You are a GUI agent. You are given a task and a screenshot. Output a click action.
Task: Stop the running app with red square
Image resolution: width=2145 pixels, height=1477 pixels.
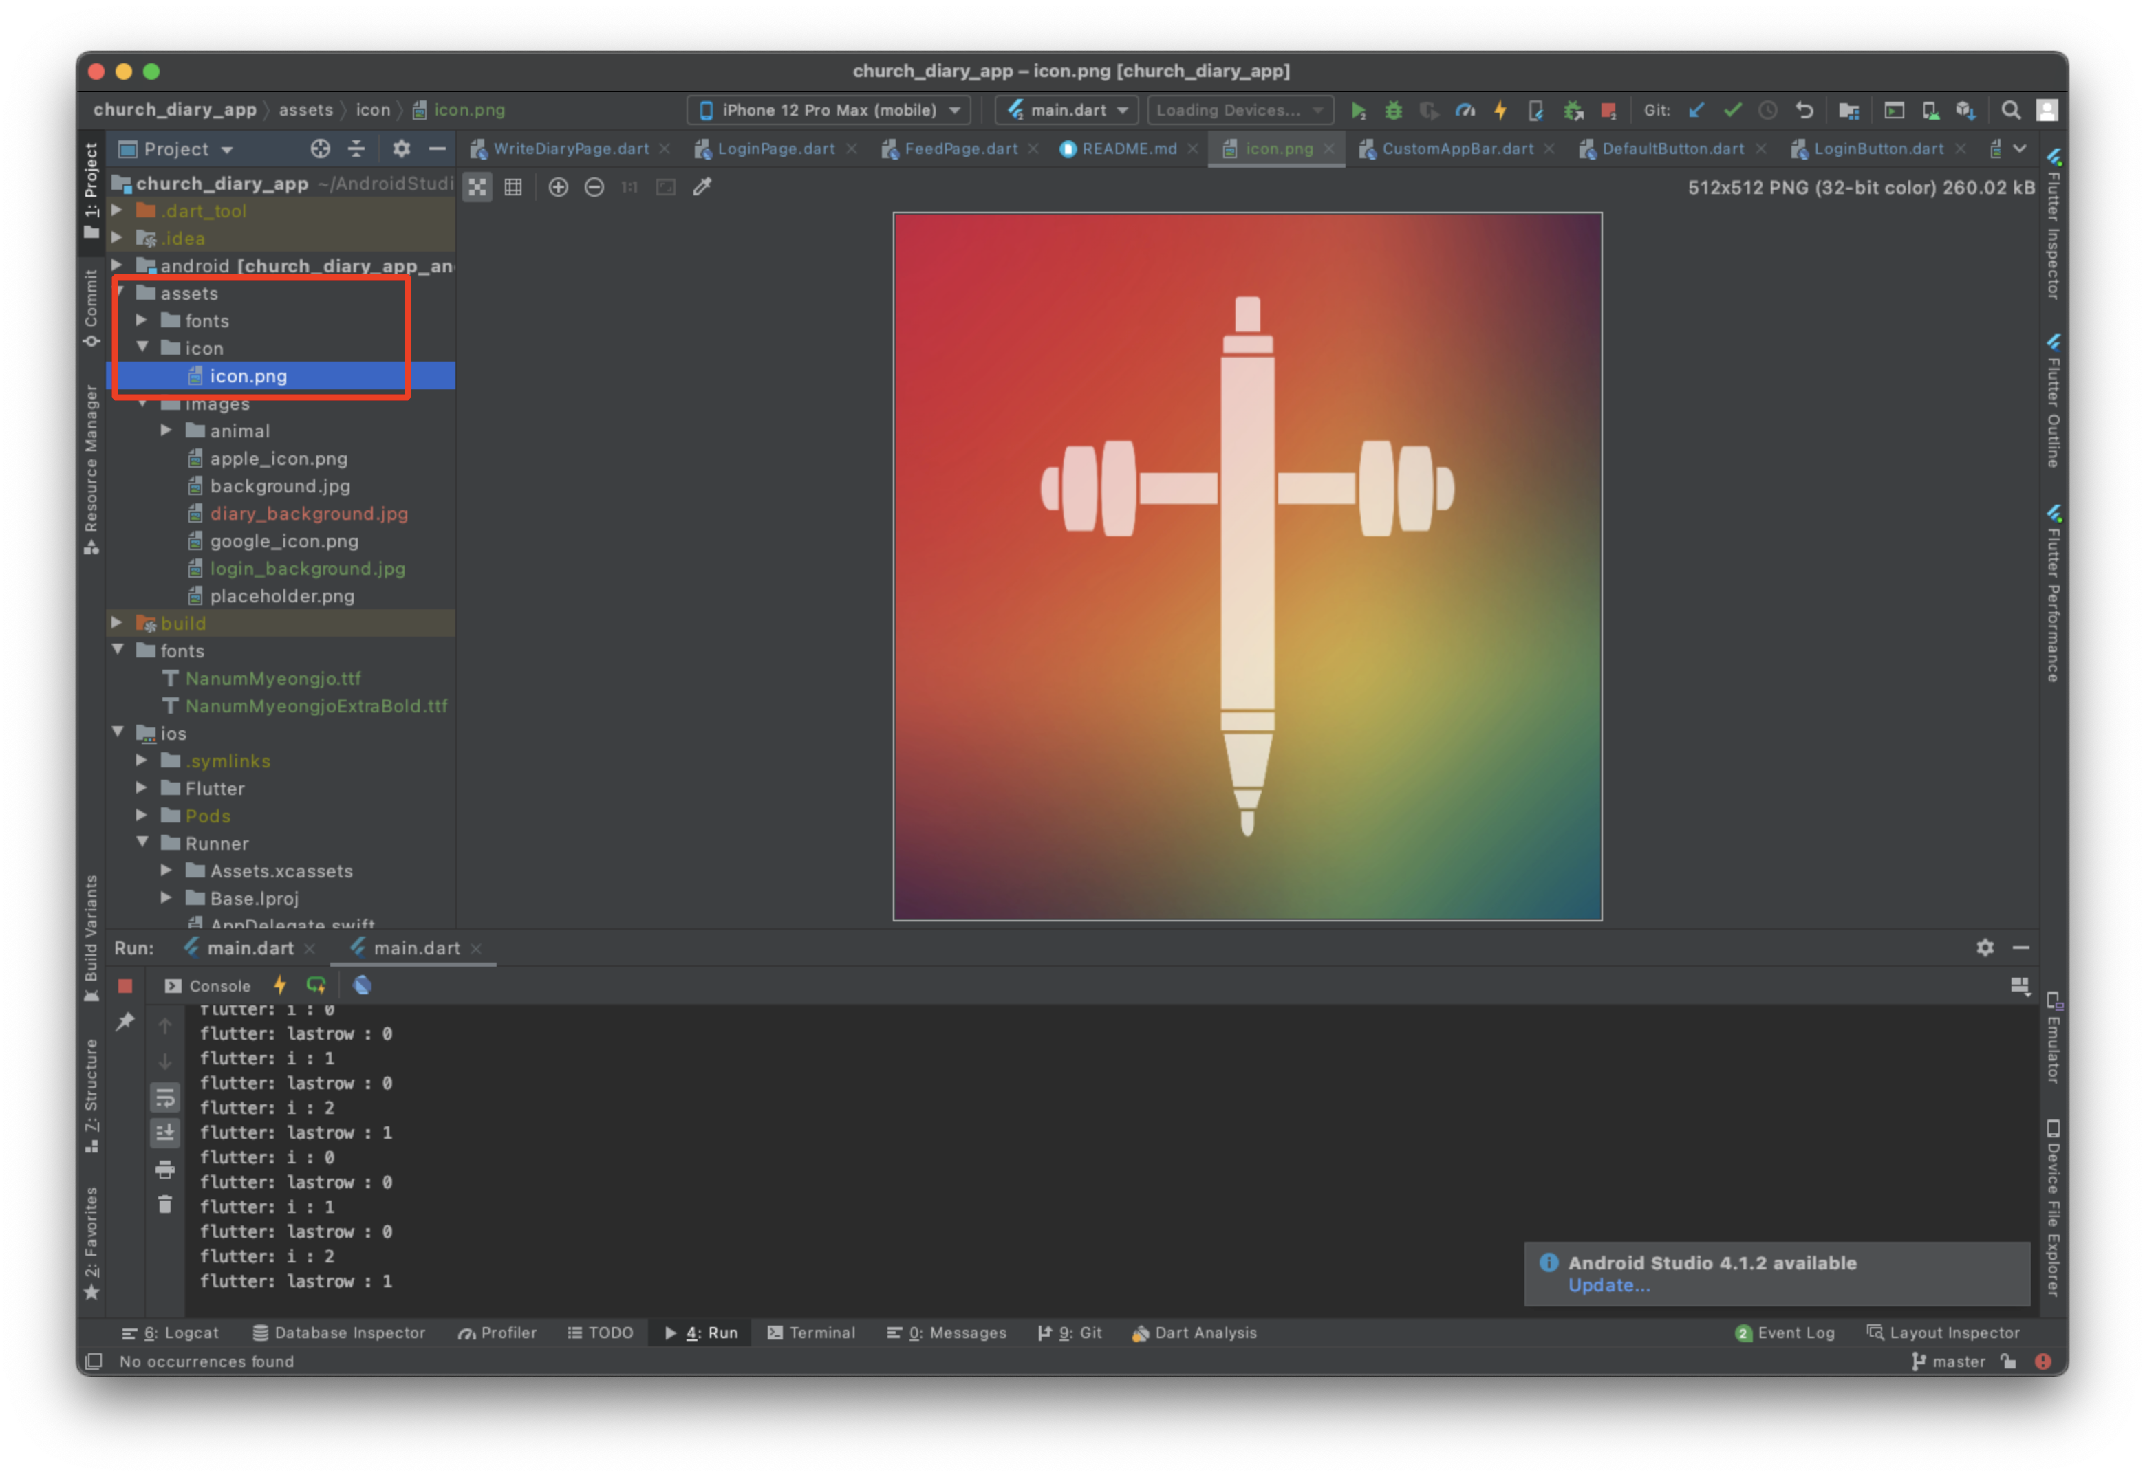(125, 985)
